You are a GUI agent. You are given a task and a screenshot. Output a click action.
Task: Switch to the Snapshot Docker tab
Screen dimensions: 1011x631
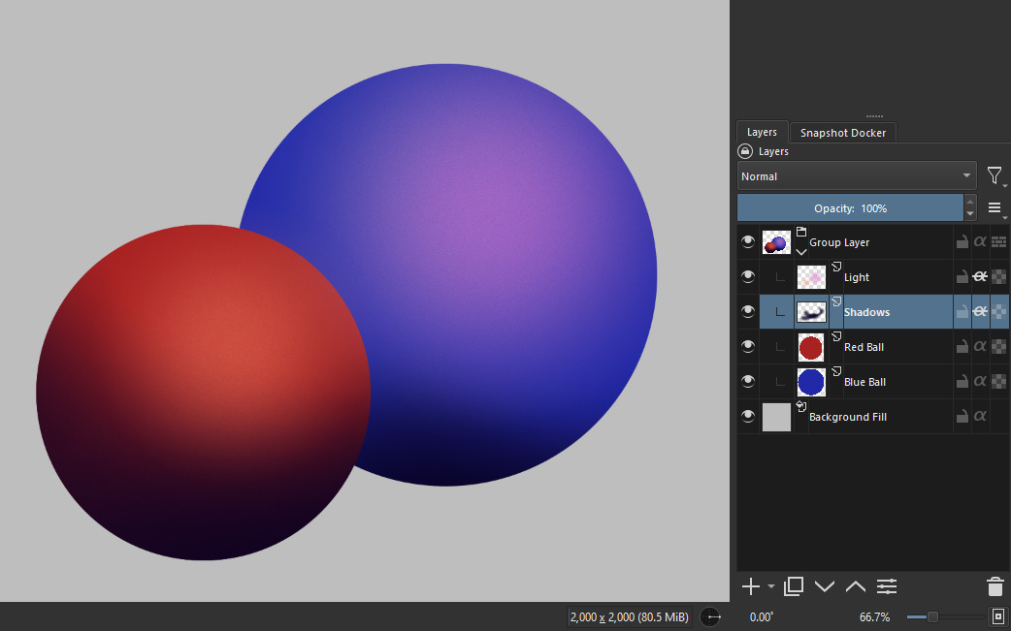point(842,133)
